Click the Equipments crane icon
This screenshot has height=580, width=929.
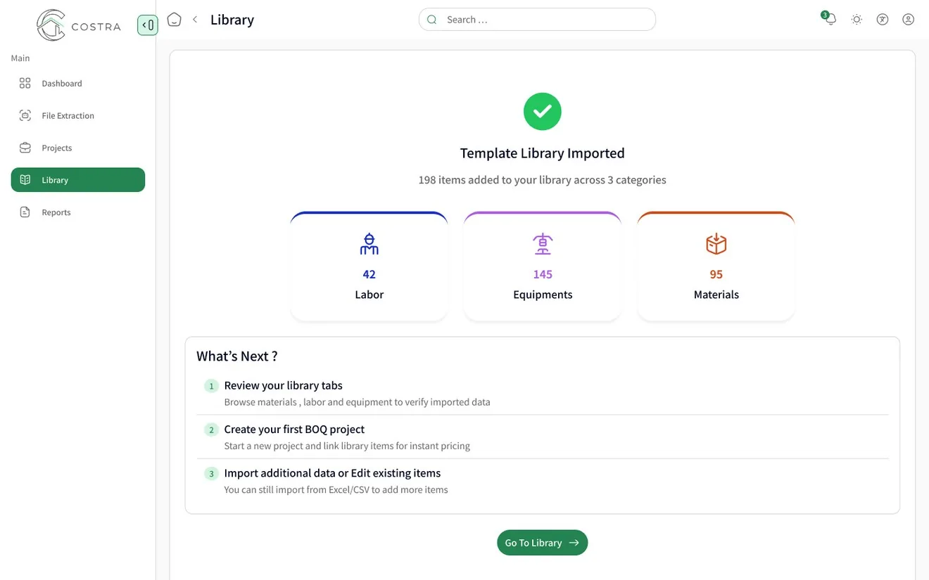(543, 244)
